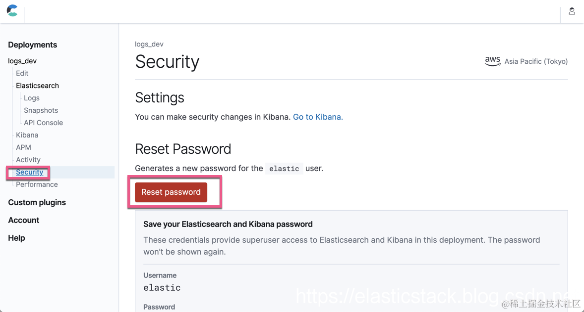This screenshot has height=312, width=584.
Task: Open the APM page
Action: click(x=23, y=147)
